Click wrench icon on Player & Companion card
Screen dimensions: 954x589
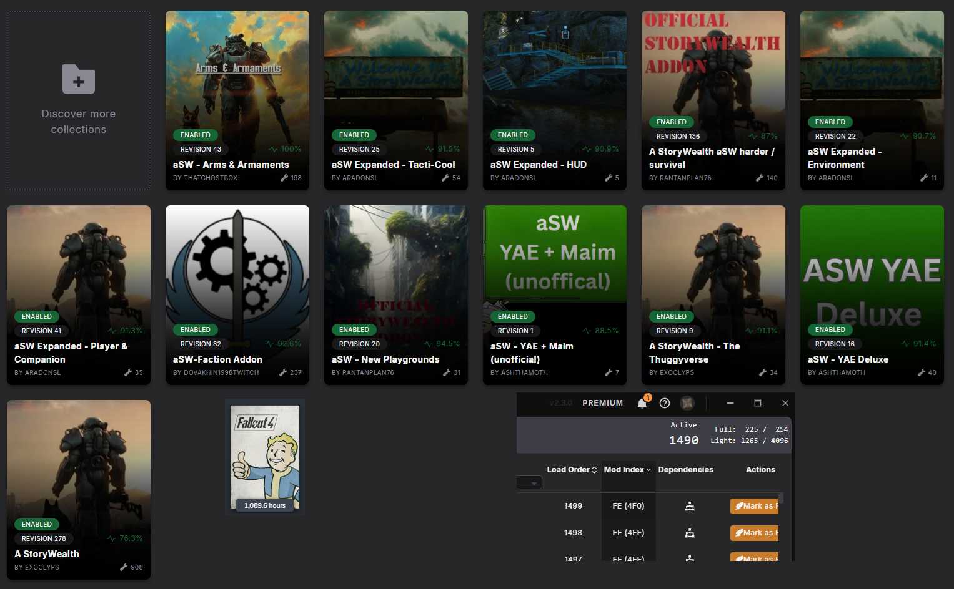128,372
